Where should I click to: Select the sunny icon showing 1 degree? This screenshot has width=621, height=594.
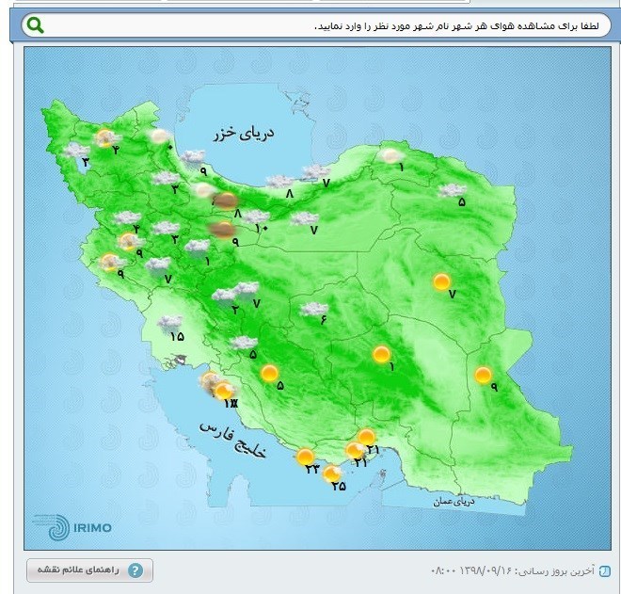[382, 354]
